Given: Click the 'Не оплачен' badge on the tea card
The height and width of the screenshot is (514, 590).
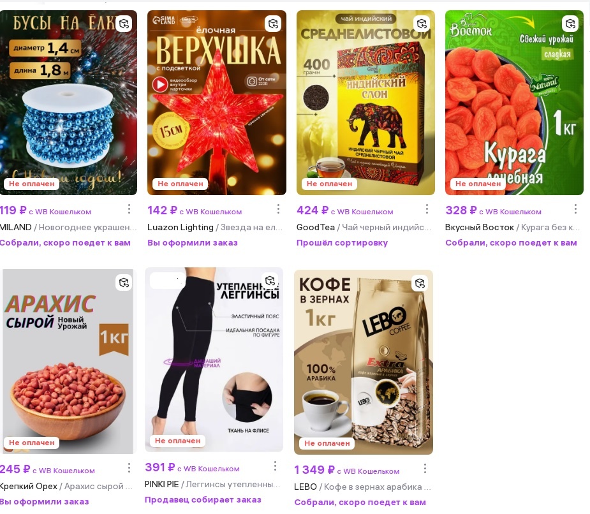Looking at the screenshot, I should click(x=329, y=184).
